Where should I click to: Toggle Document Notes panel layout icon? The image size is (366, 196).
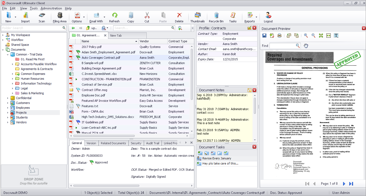tap(249, 90)
